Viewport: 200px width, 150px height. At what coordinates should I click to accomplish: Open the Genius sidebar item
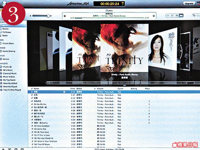(1, 59)
